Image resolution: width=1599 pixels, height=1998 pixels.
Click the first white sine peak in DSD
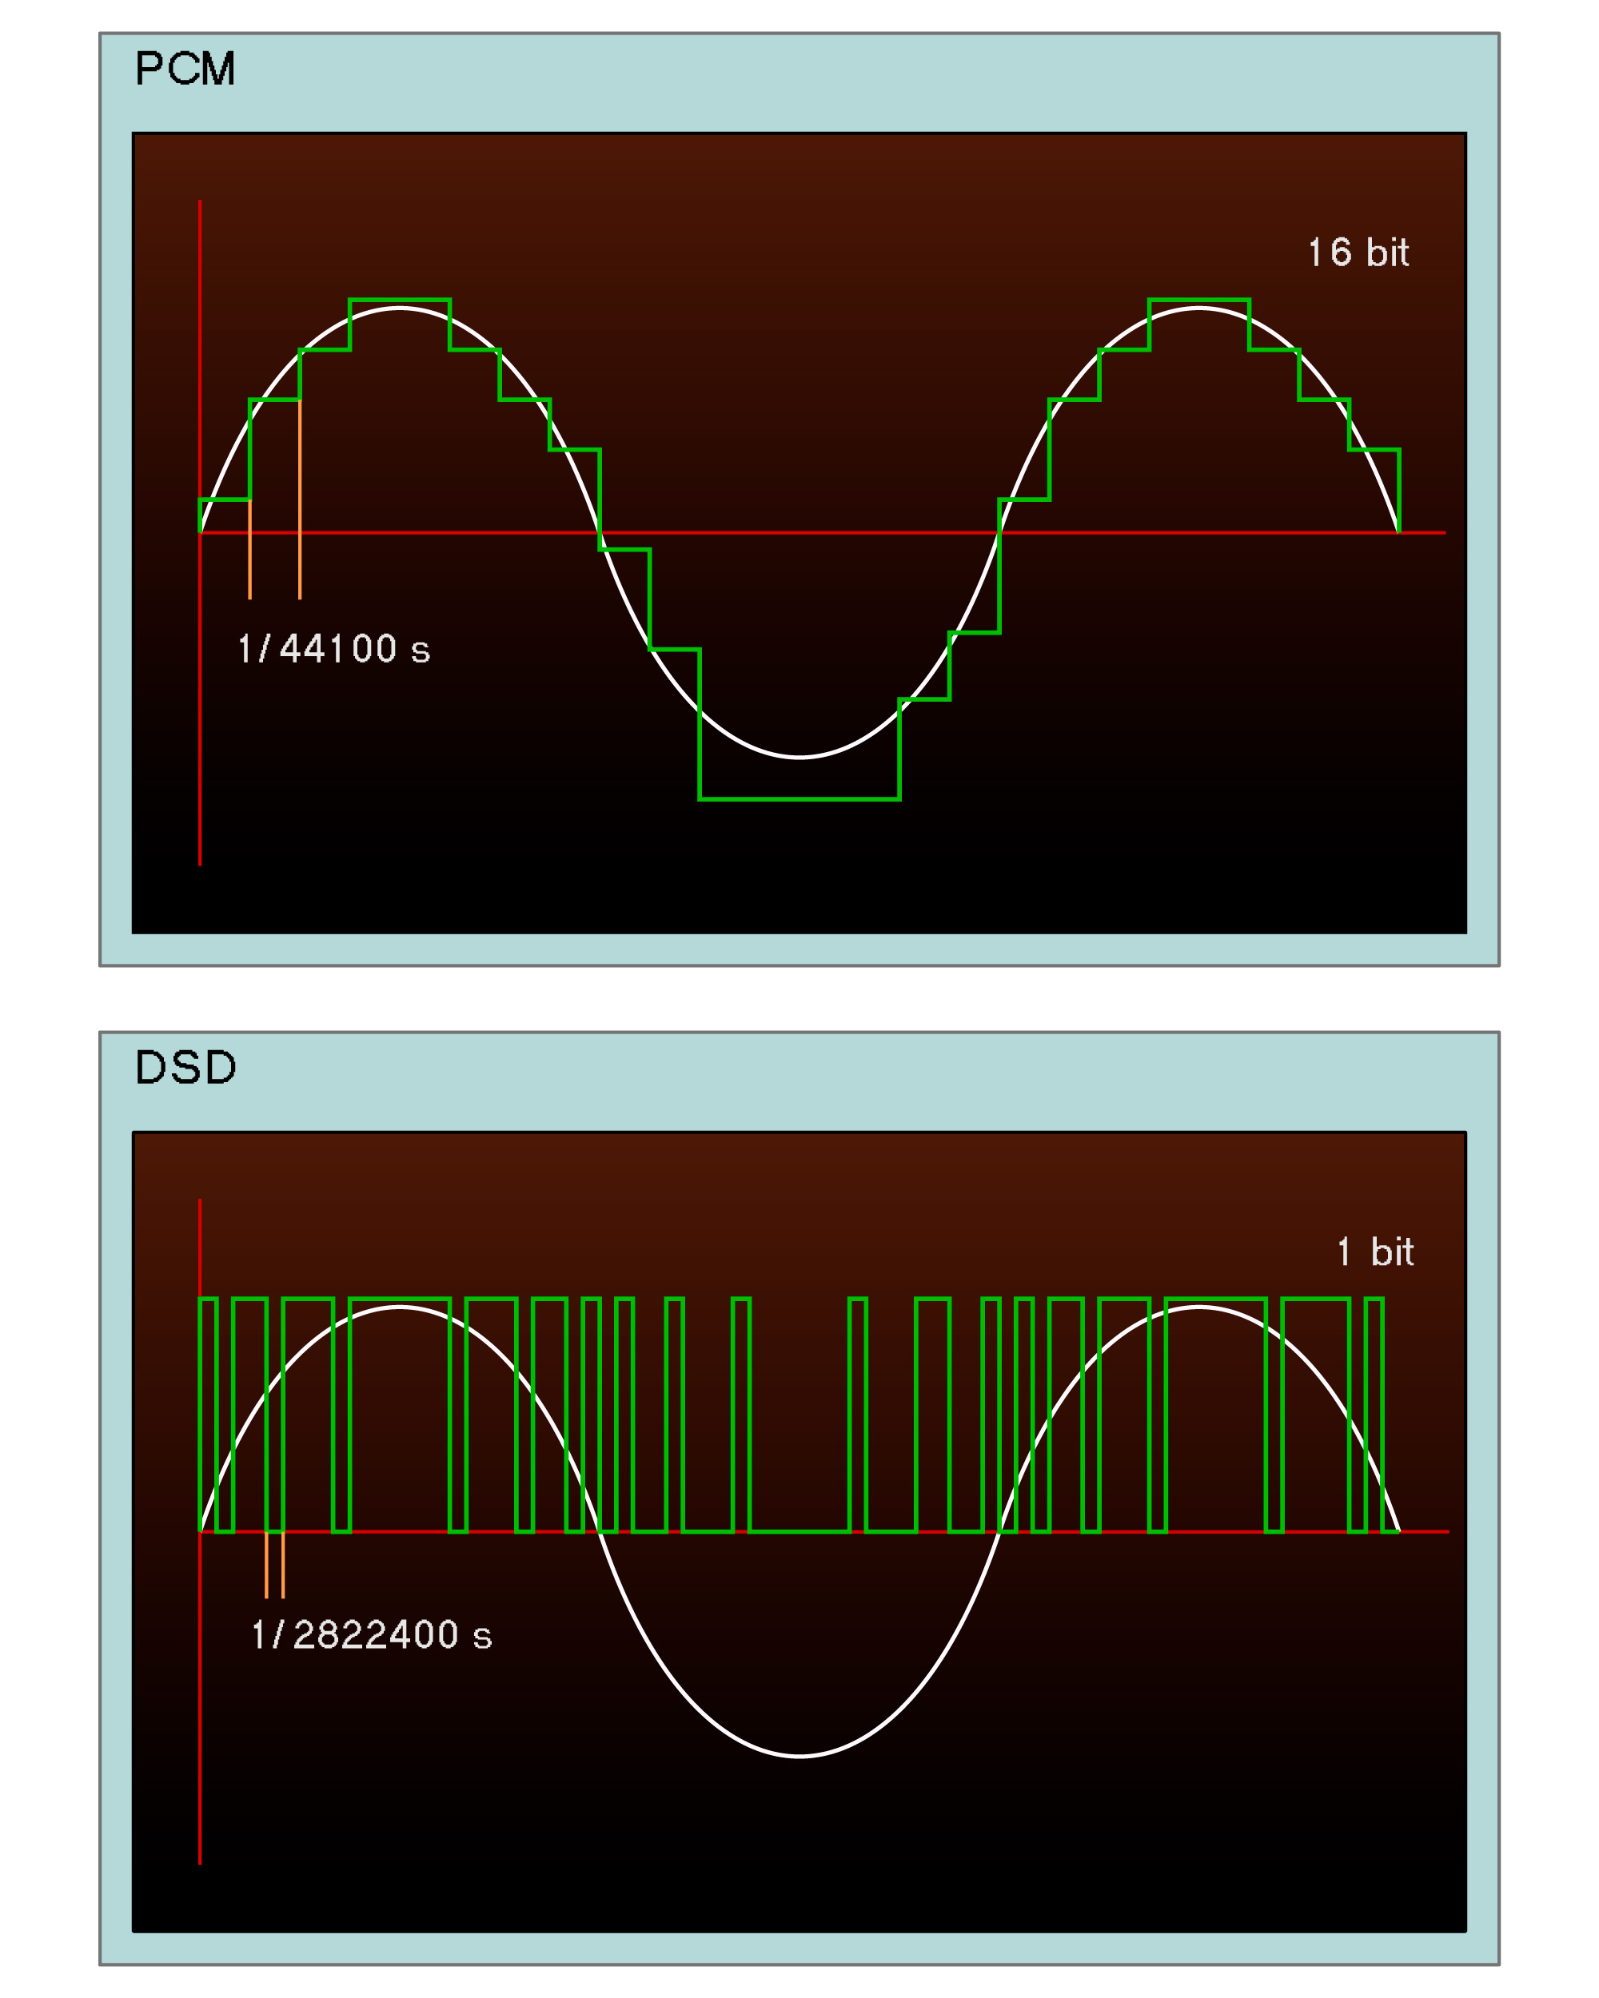tap(400, 1307)
